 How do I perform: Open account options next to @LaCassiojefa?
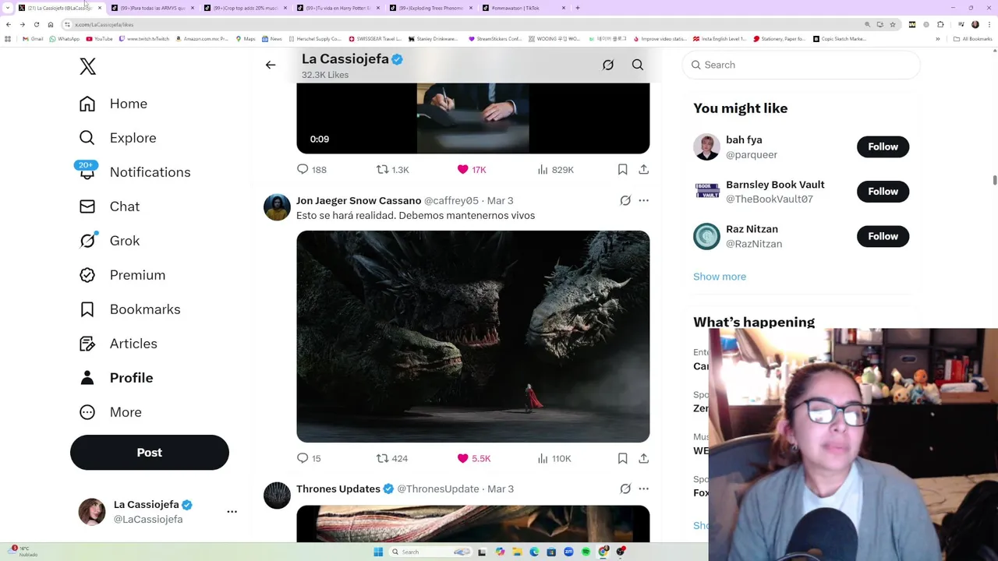232,512
